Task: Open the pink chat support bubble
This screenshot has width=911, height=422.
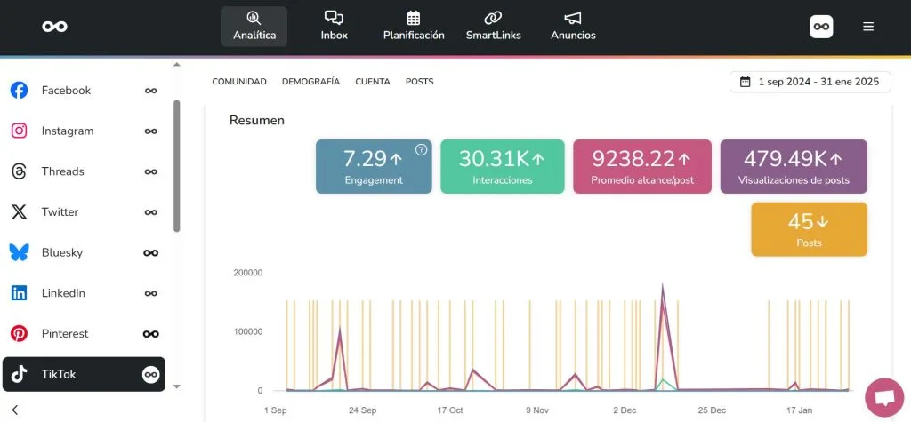Action: pyautogui.click(x=883, y=397)
